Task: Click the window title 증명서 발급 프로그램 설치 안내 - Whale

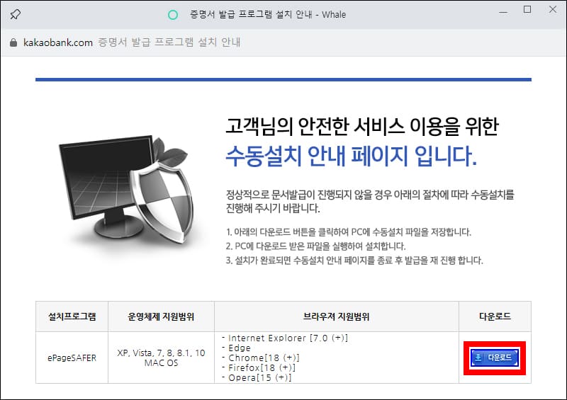Action: (x=268, y=15)
